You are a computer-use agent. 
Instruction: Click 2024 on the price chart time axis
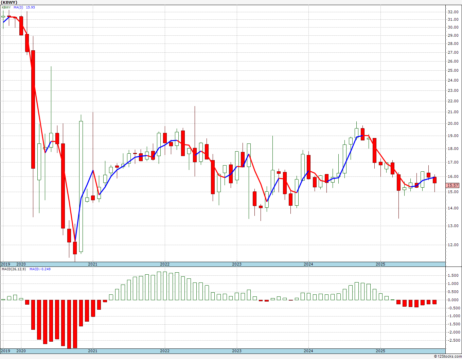click(x=308, y=264)
